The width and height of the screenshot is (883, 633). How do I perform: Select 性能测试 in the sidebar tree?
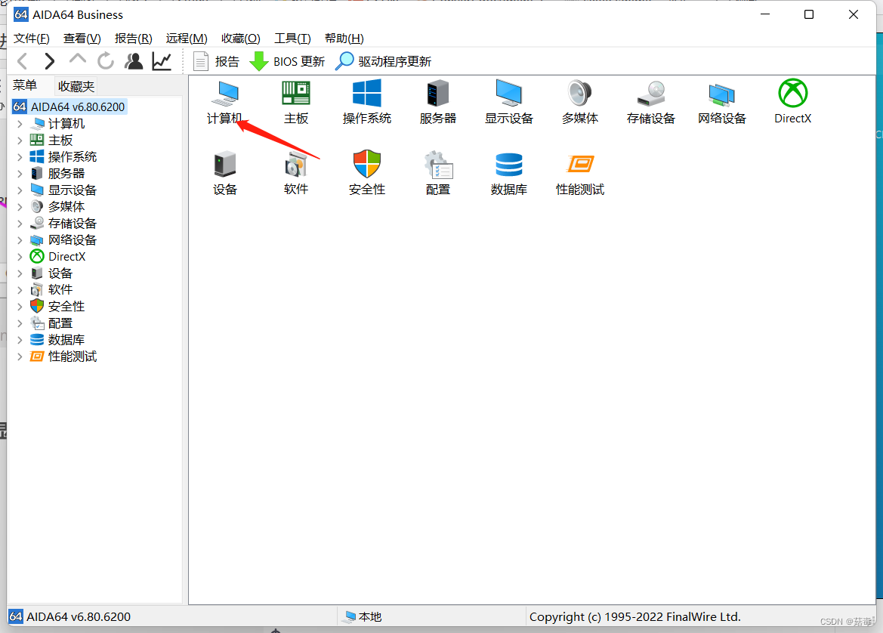(72, 357)
